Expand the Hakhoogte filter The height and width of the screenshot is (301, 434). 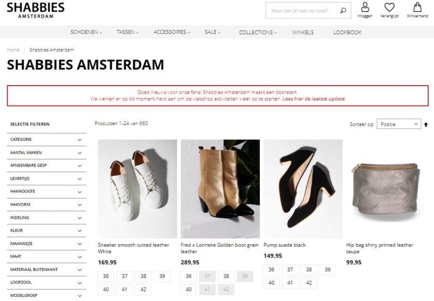pos(46,192)
